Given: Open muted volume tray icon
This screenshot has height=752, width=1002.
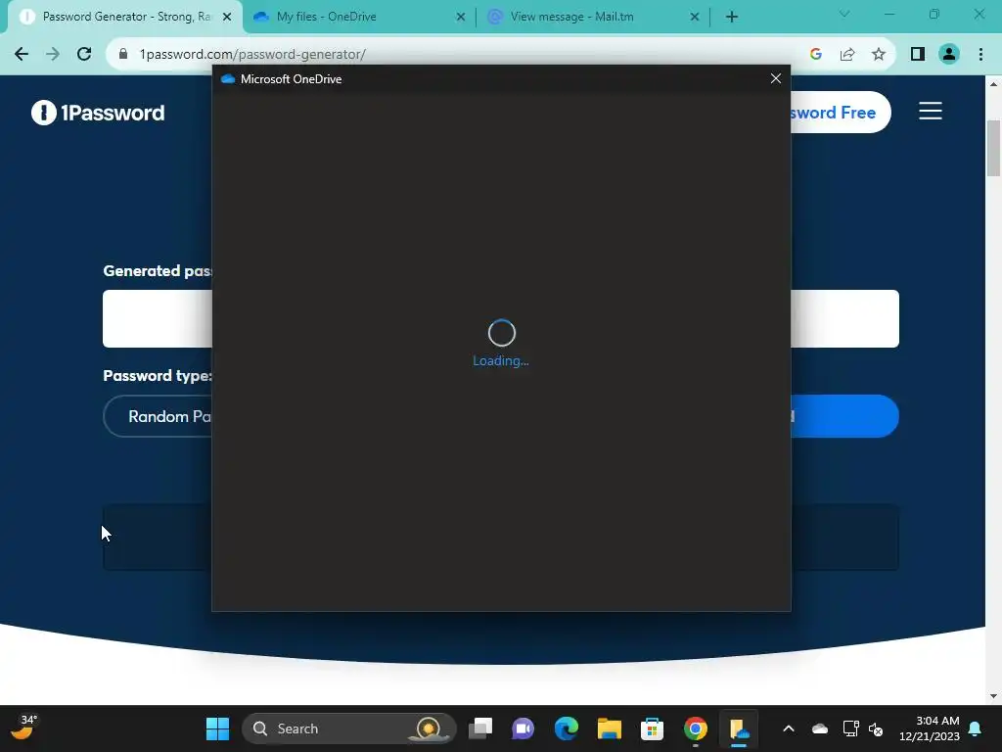Looking at the screenshot, I should [x=876, y=728].
